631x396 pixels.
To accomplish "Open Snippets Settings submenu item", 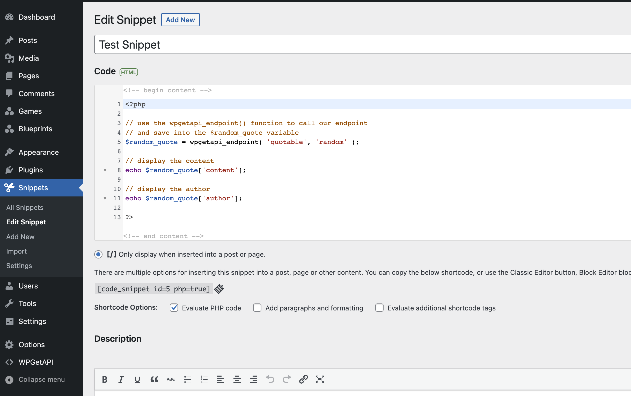I will pyautogui.click(x=19, y=266).
